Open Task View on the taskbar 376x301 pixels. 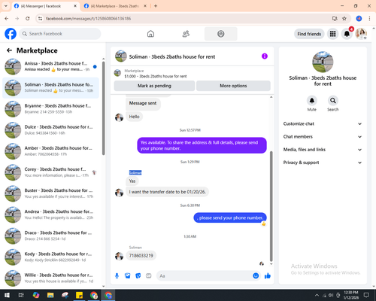[21, 295]
